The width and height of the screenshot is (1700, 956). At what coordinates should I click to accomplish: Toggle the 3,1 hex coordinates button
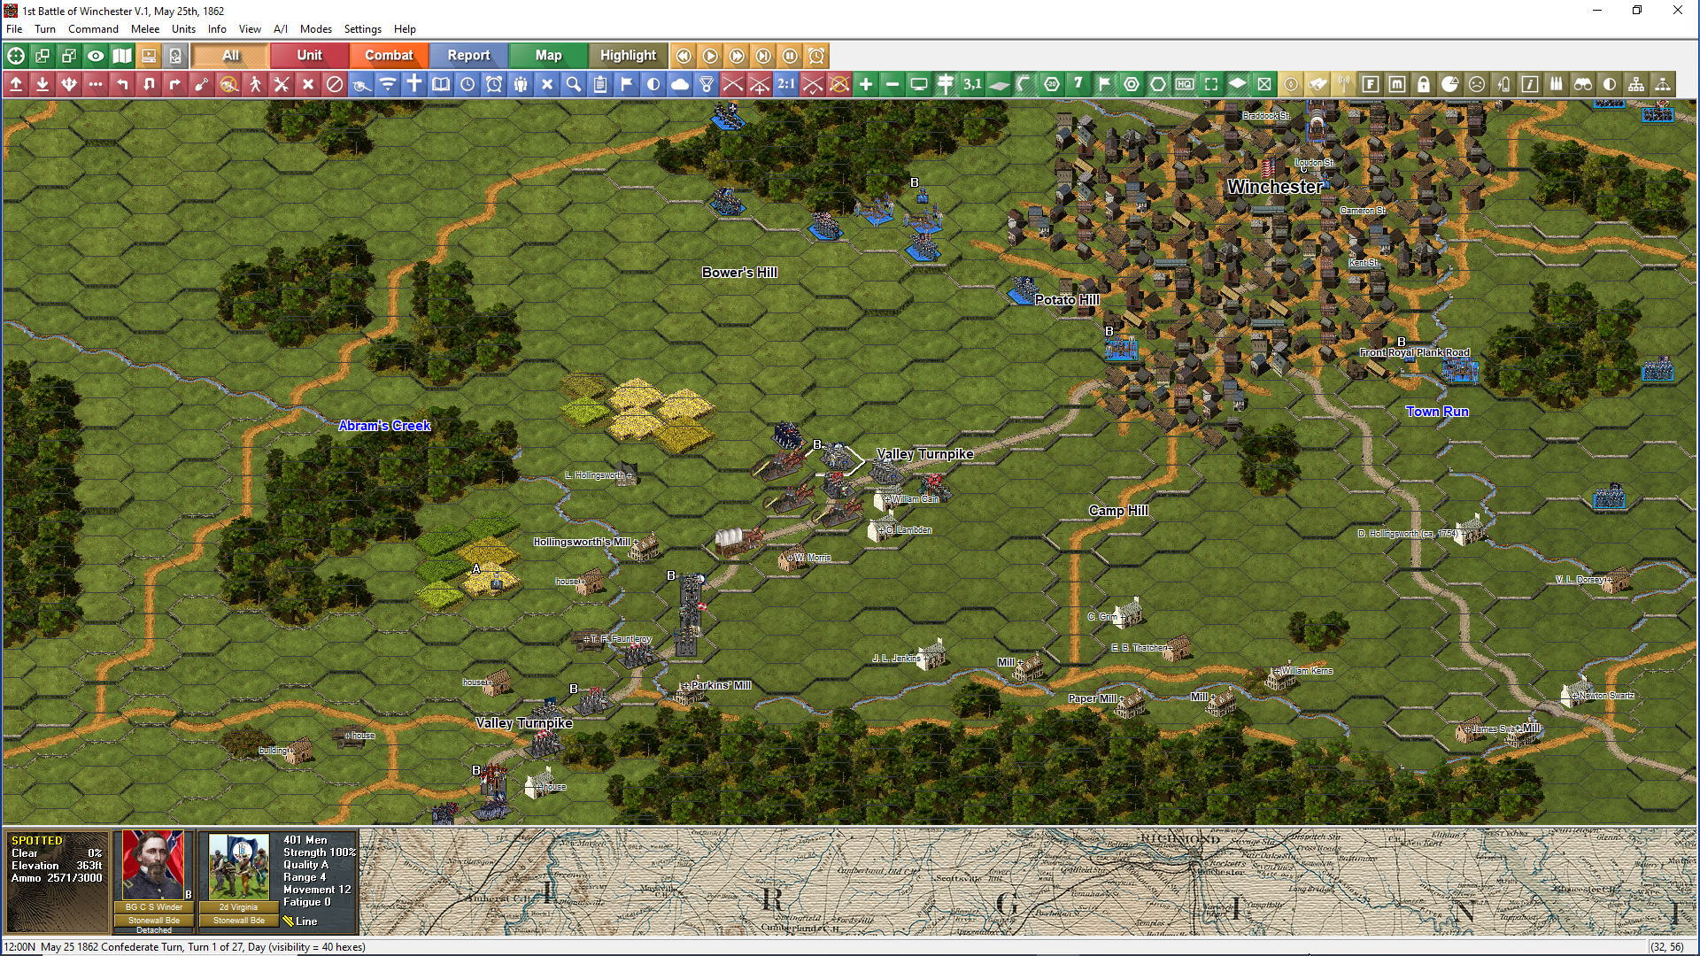pyautogui.click(x=972, y=84)
